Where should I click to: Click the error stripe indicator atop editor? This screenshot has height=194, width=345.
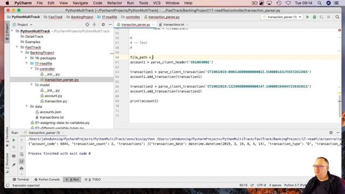340,30
